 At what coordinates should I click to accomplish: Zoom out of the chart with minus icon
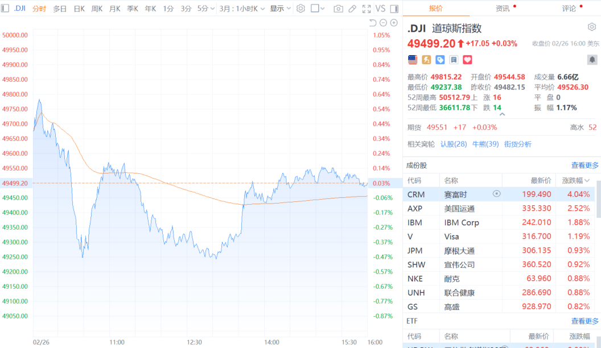pyautogui.click(x=383, y=23)
